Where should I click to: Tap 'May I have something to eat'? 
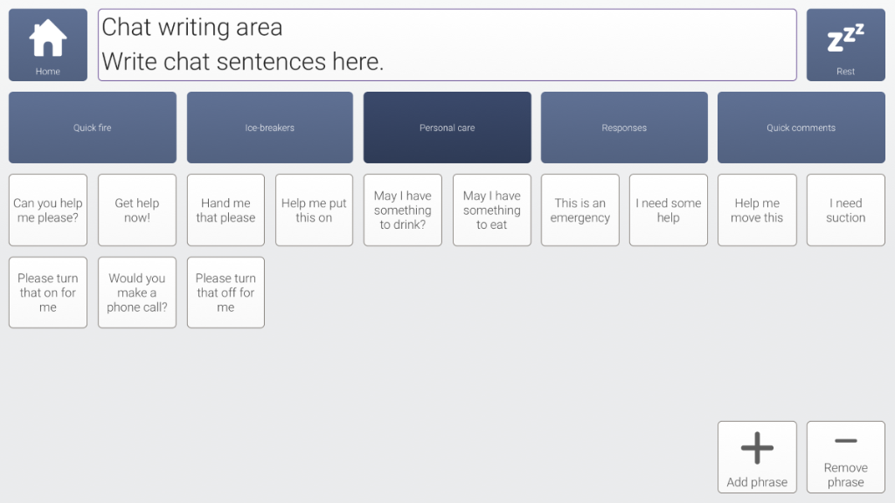[492, 210]
